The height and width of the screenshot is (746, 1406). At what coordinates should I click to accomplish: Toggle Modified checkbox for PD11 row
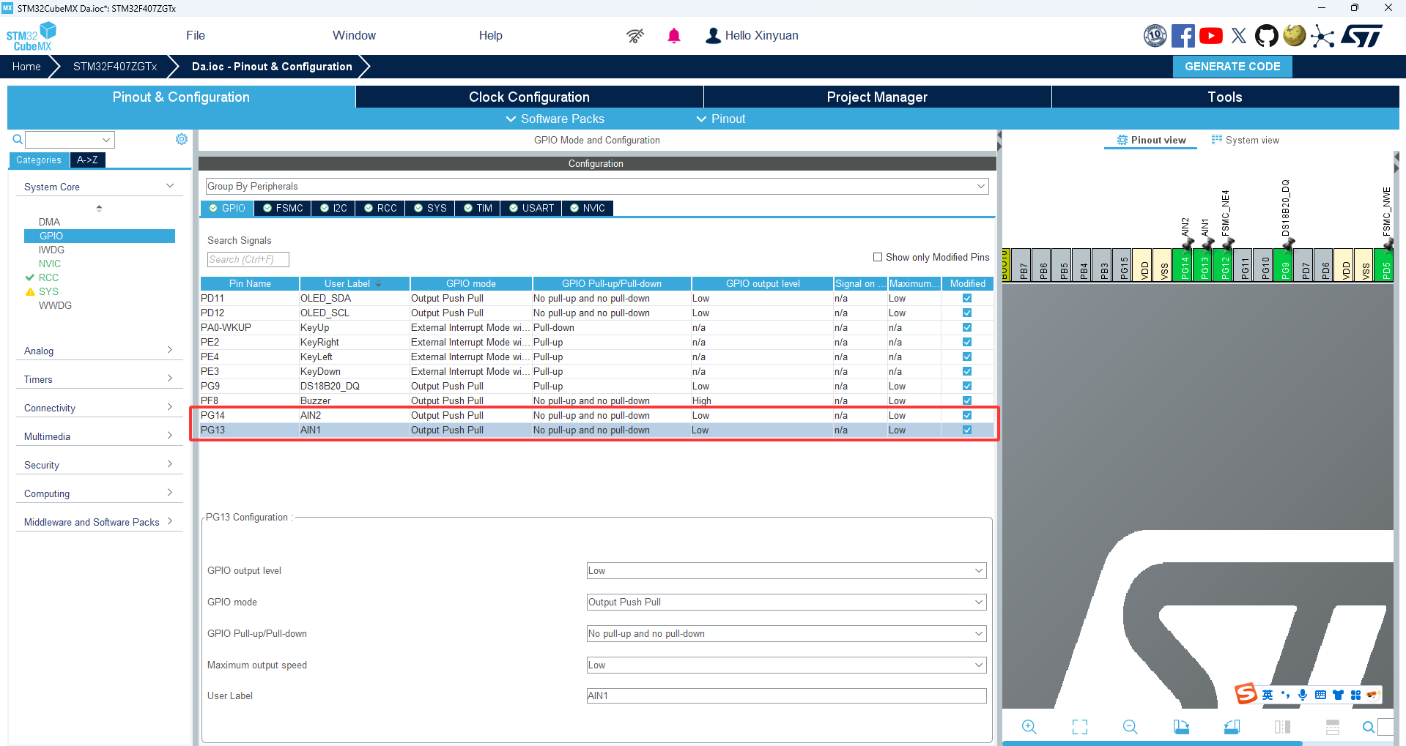pos(967,298)
